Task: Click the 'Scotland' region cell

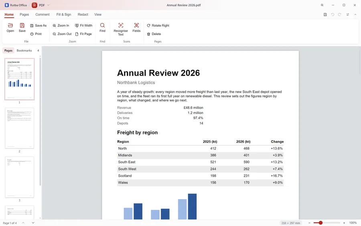Action: [x=125, y=176]
